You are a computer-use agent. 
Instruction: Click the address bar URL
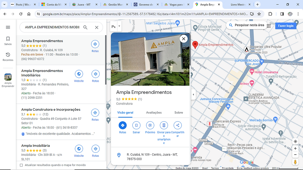pyautogui.click(x=145, y=14)
